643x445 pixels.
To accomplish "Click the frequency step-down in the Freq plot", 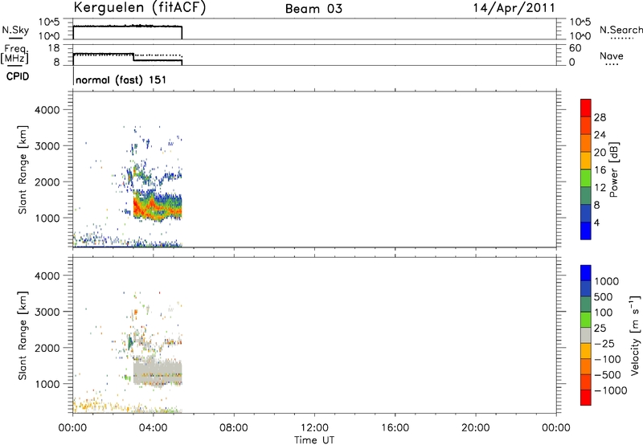I will pyautogui.click(x=133, y=57).
